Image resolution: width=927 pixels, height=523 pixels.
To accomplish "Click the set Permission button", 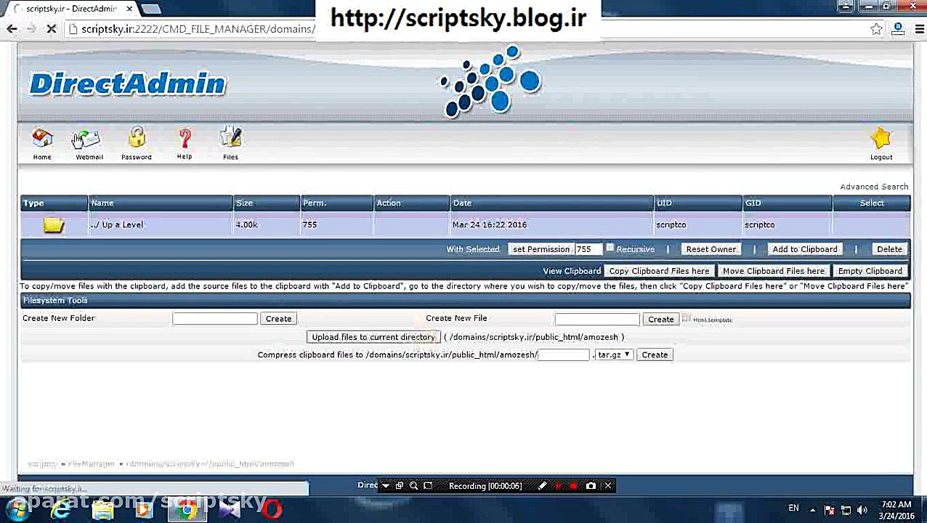I will [x=541, y=249].
